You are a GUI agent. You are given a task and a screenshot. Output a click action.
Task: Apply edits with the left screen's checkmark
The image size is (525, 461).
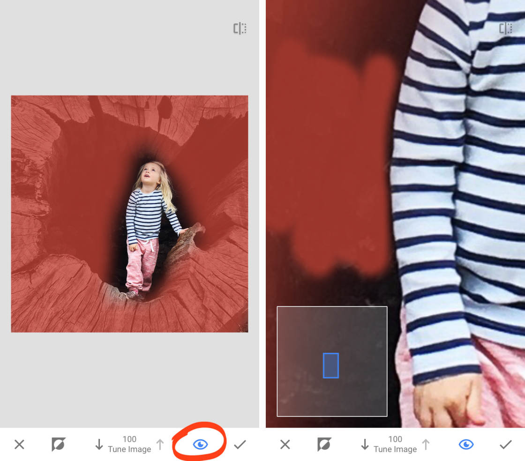(240, 444)
